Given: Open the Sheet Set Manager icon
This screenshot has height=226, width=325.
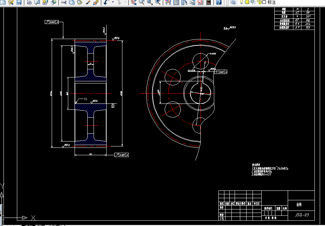Looking at the screenshot, I should (192, 2).
